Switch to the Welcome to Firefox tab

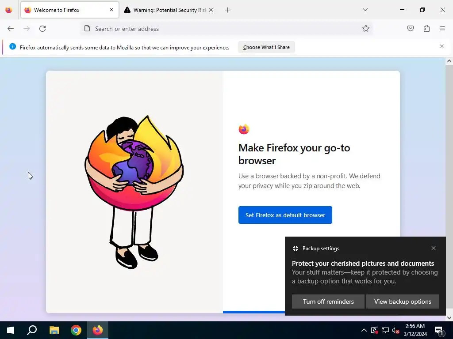pos(69,10)
